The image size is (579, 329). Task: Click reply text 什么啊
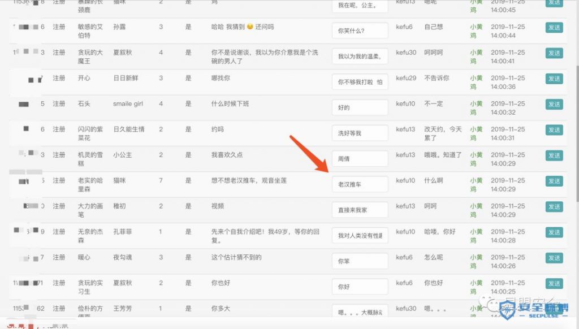click(433, 180)
